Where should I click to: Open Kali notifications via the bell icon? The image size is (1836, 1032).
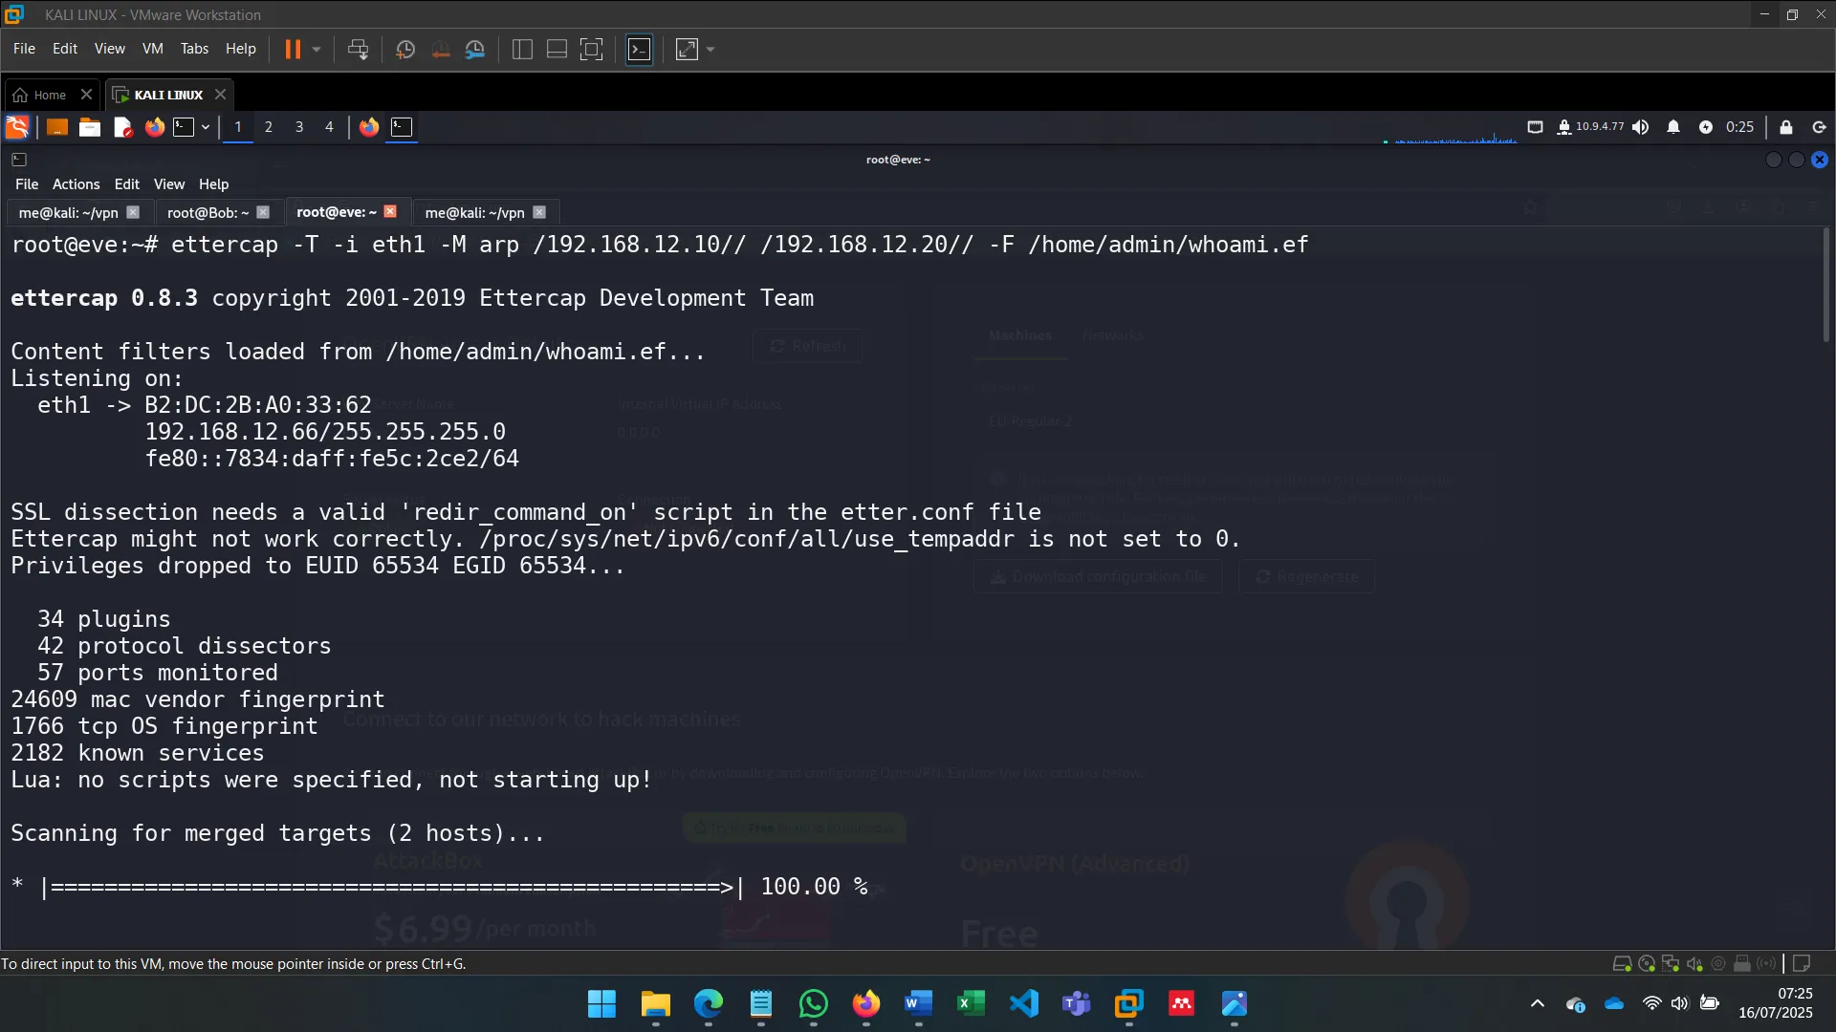(1674, 126)
